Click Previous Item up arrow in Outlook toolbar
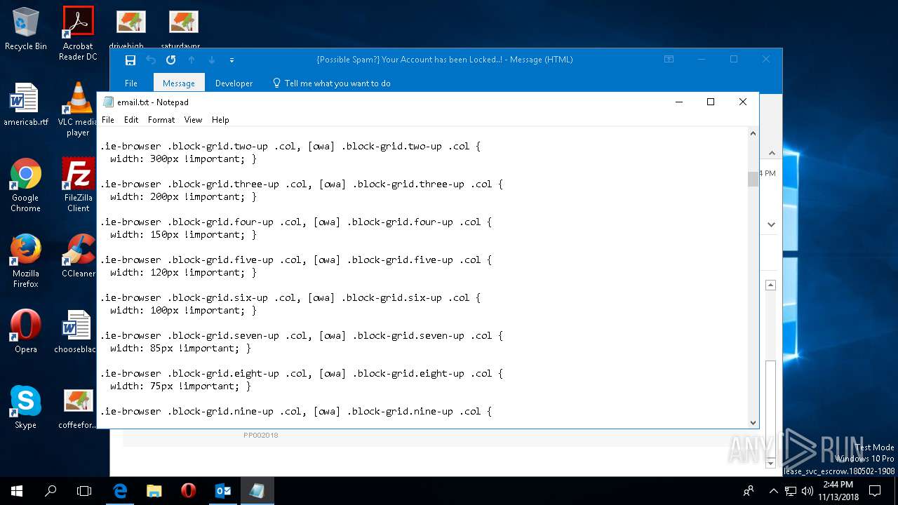This screenshot has width=898, height=505. click(192, 60)
